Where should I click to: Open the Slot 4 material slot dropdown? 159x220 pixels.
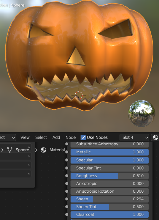(134, 137)
